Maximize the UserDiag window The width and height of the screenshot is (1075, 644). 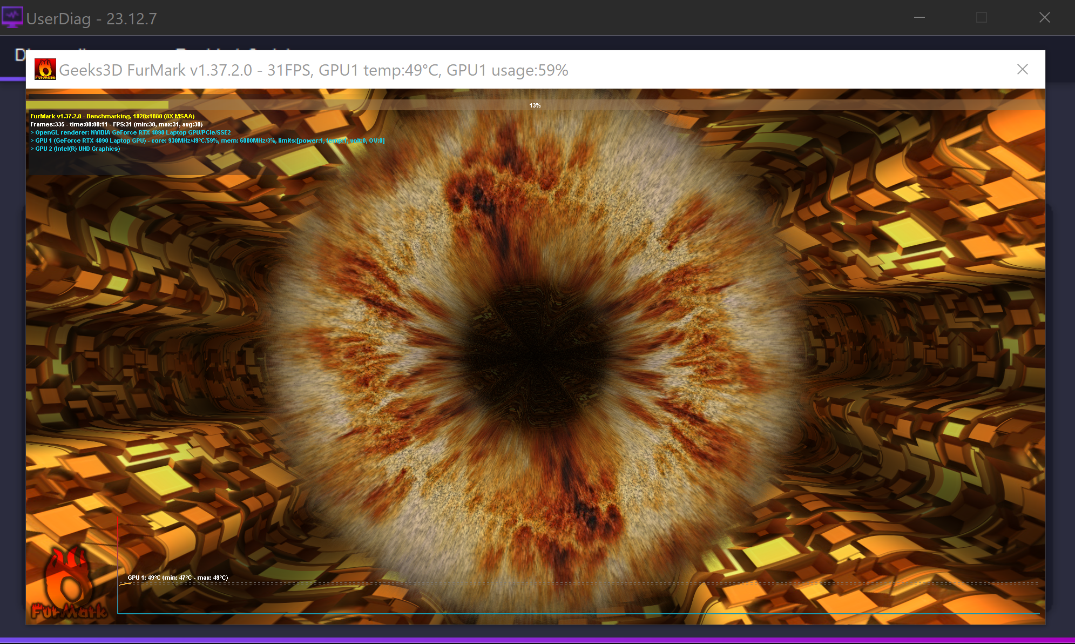982,18
